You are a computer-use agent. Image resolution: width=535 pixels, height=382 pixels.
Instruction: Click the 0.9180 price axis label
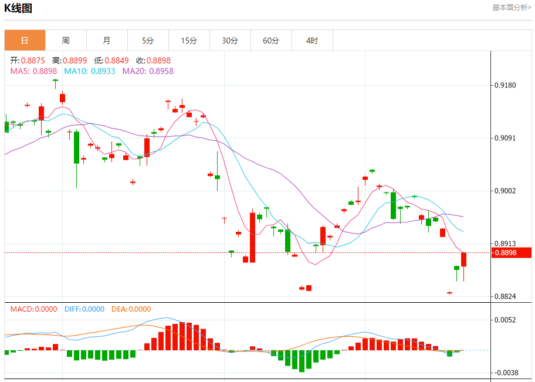[x=505, y=85]
